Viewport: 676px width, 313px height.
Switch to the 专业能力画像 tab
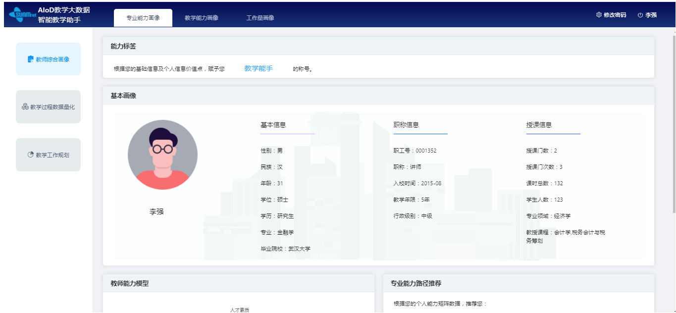pyautogui.click(x=143, y=18)
